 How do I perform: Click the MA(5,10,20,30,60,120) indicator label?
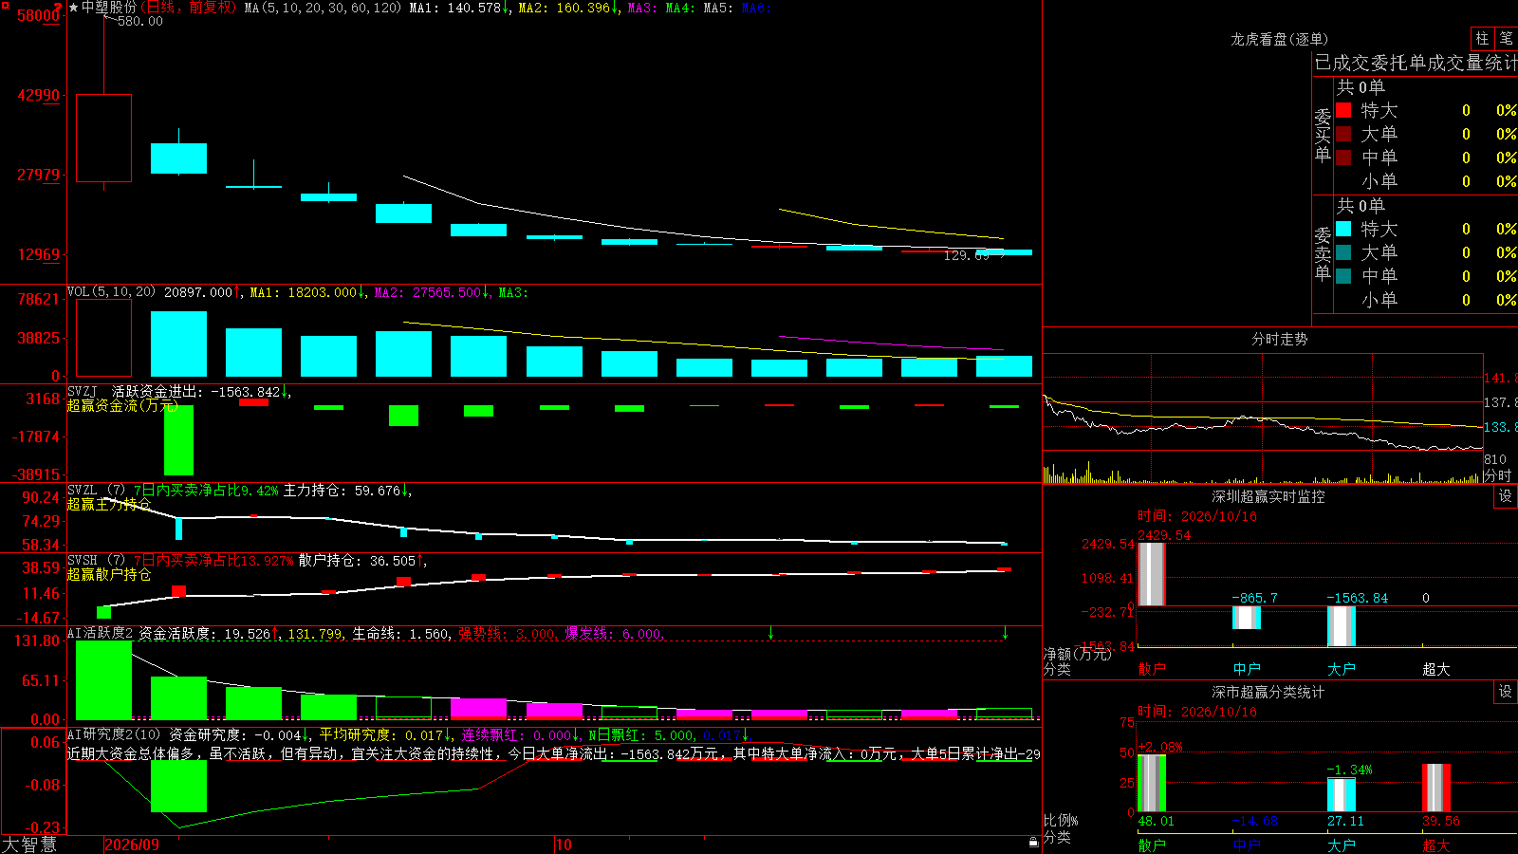tap(323, 8)
